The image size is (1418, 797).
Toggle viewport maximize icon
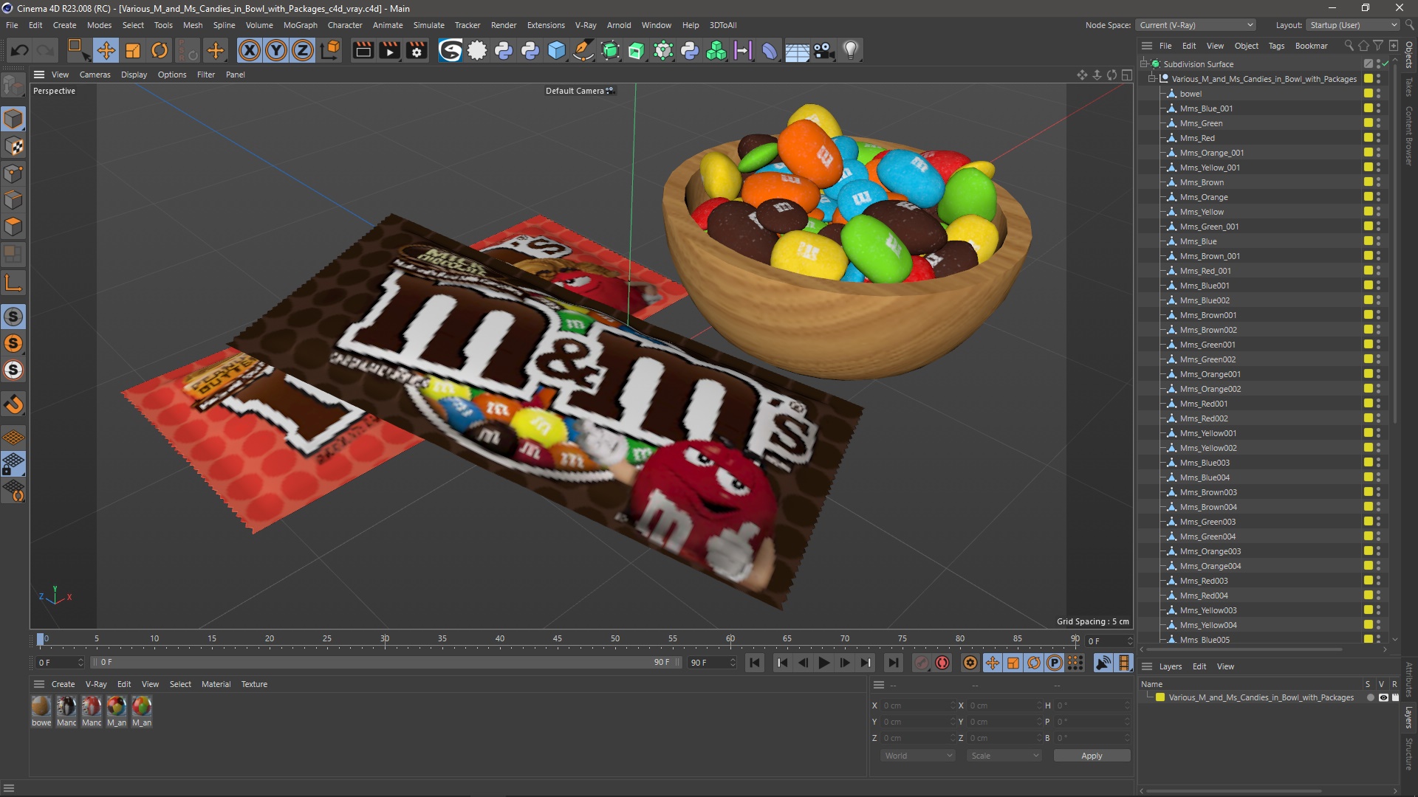click(x=1127, y=75)
